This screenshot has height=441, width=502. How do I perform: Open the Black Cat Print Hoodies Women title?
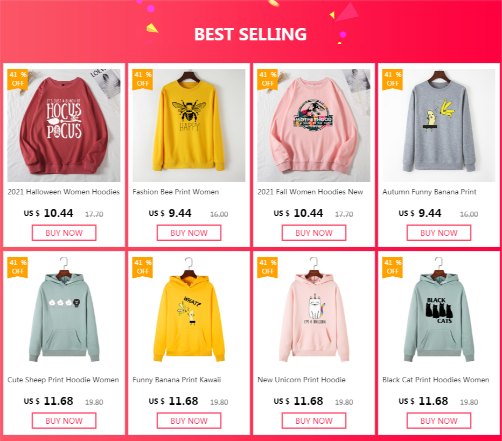436,380
